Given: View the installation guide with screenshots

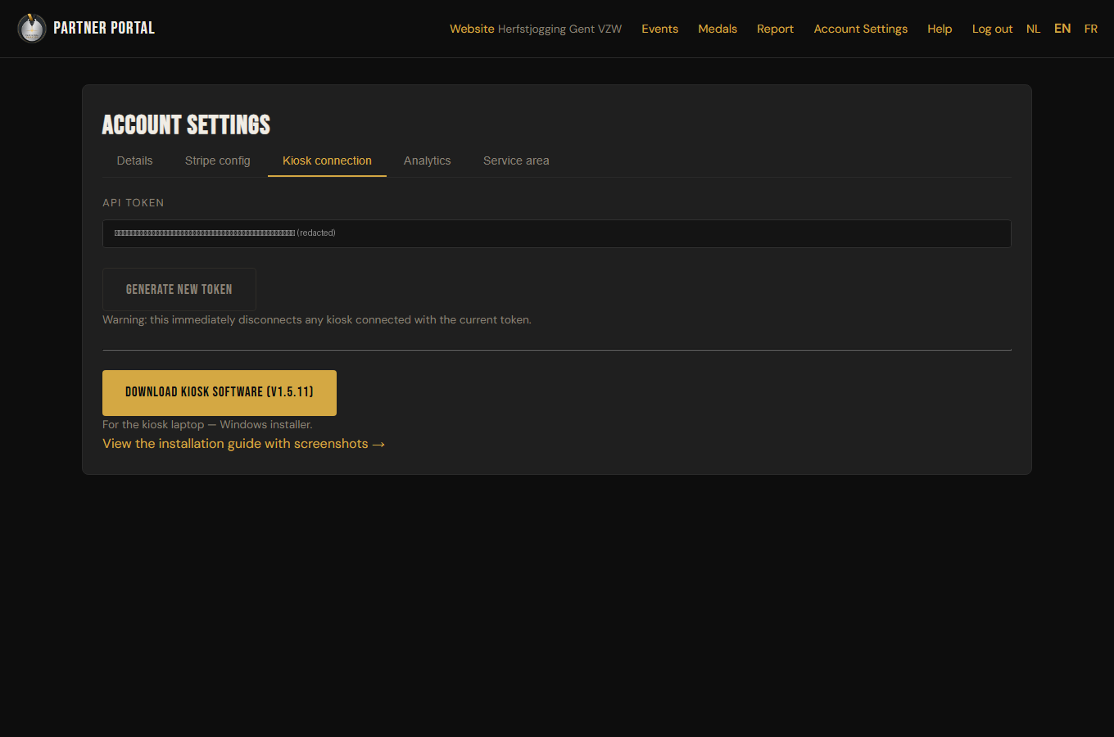Looking at the screenshot, I should (243, 444).
